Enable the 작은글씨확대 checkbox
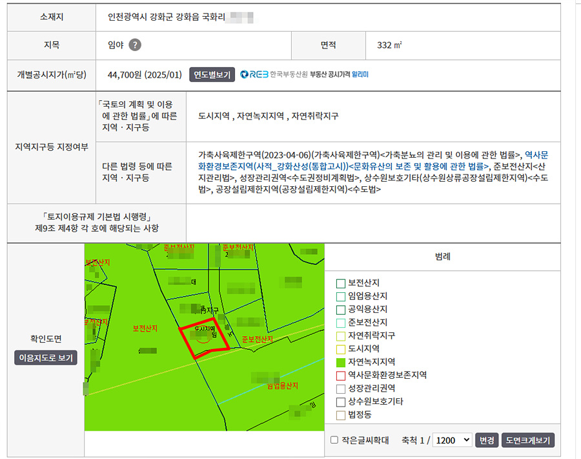581x459 pixels. pos(334,440)
